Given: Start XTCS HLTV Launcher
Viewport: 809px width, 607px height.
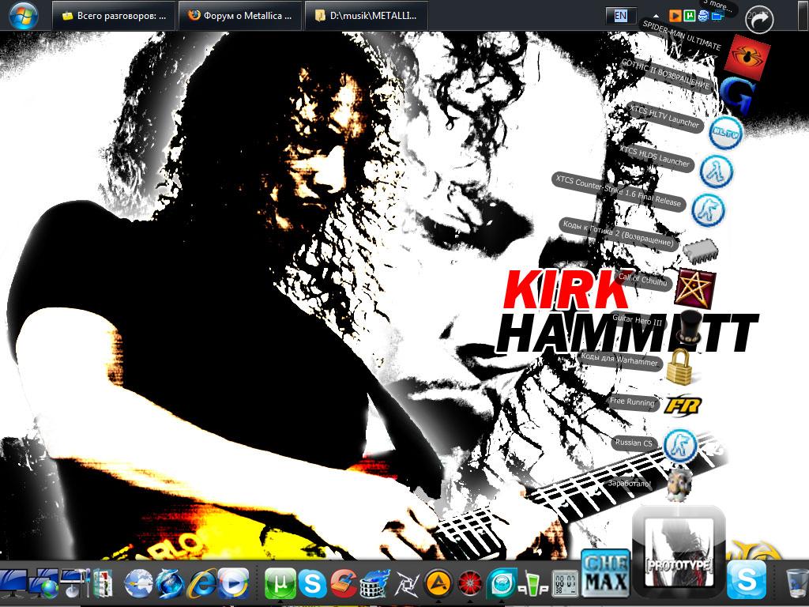Looking at the screenshot, I should pos(725,134).
